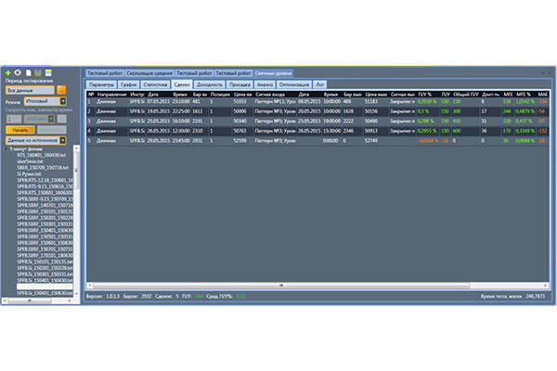Viewport: 557px width, 371px height.
Task: Click the green plus add icon
Action: 8,72
